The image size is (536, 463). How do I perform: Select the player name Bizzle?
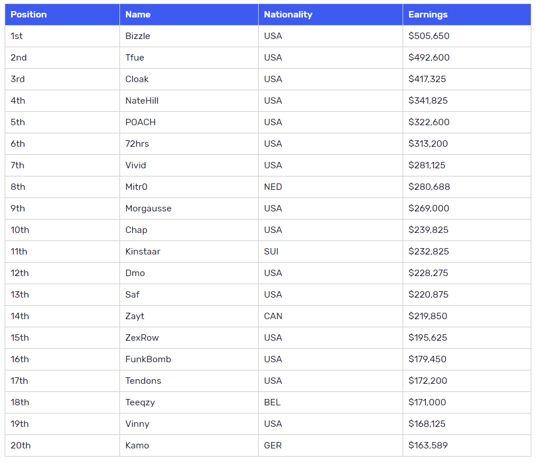tap(137, 36)
